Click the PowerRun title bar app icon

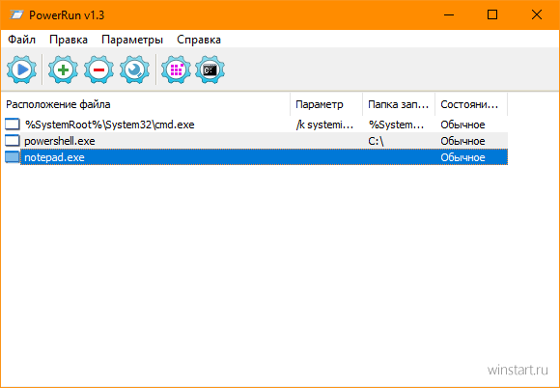tap(16, 15)
